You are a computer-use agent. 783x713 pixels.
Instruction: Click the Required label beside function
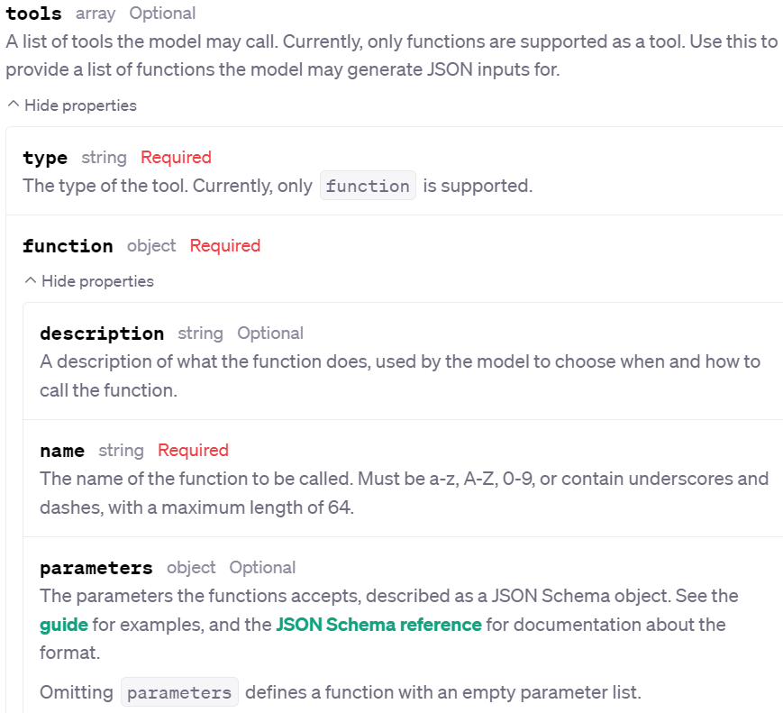225,246
